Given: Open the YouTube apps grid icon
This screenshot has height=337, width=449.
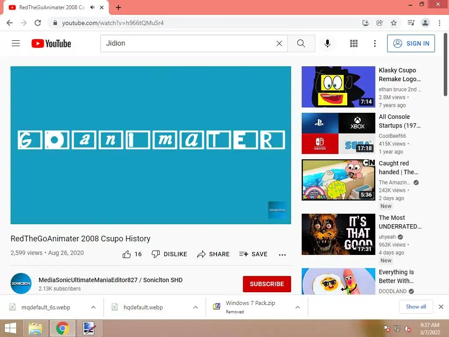Looking at the screenshot, I should pos(354,43).
